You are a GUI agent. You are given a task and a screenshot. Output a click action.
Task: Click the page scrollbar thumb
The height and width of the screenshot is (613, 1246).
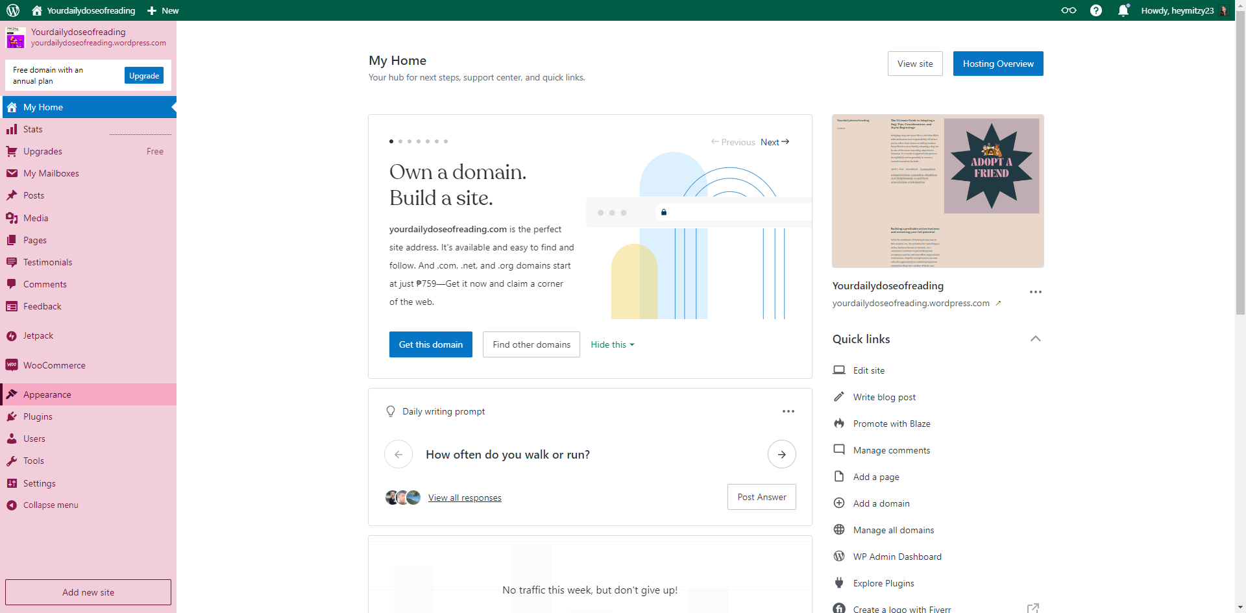1240,162
